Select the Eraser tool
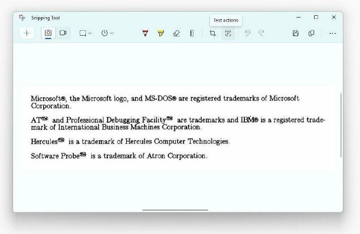Viewport: 360px width, 234px height. (176, 33)
